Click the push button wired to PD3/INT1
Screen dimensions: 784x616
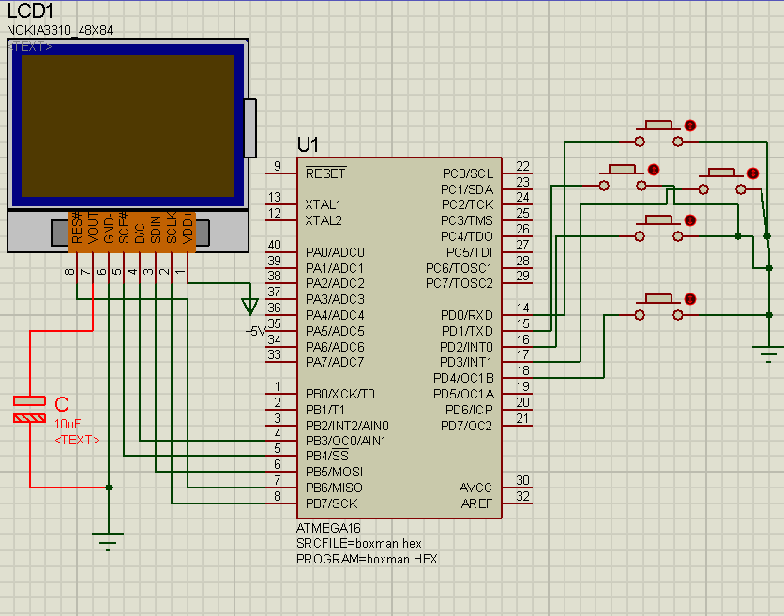click(722, 182)
